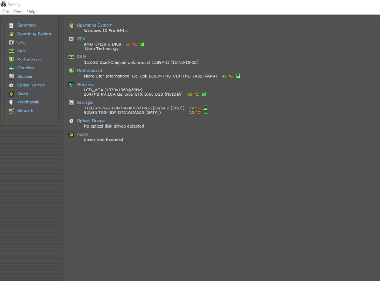The image size is (380, 281).
Task: Go to the CPU section in sidebar
Action: pyautogui.click(x=21, y=42)
